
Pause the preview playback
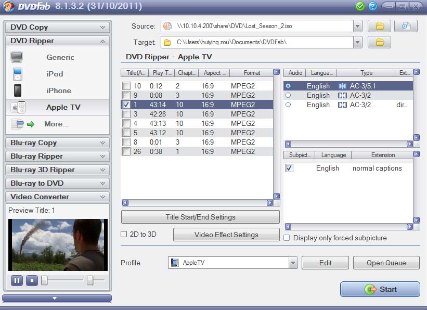point(17,280)
